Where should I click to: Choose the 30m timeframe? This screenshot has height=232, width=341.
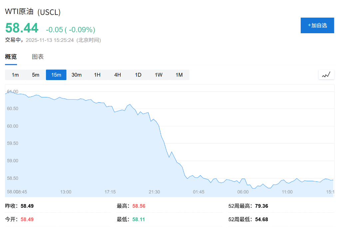77,75
